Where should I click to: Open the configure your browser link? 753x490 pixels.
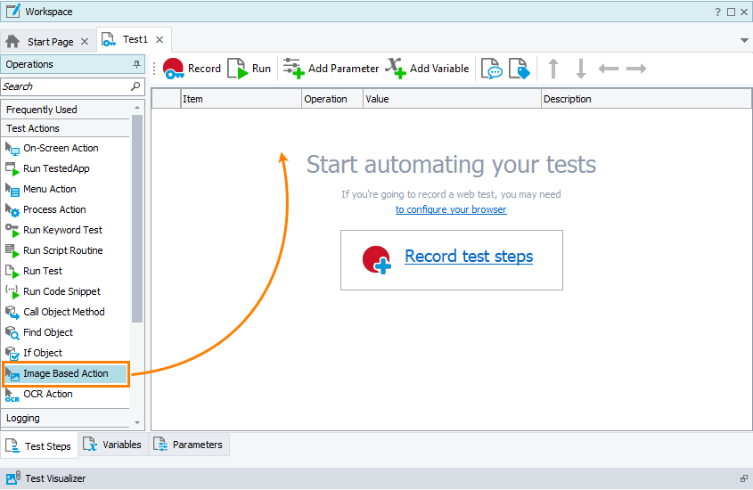point(451,209)
